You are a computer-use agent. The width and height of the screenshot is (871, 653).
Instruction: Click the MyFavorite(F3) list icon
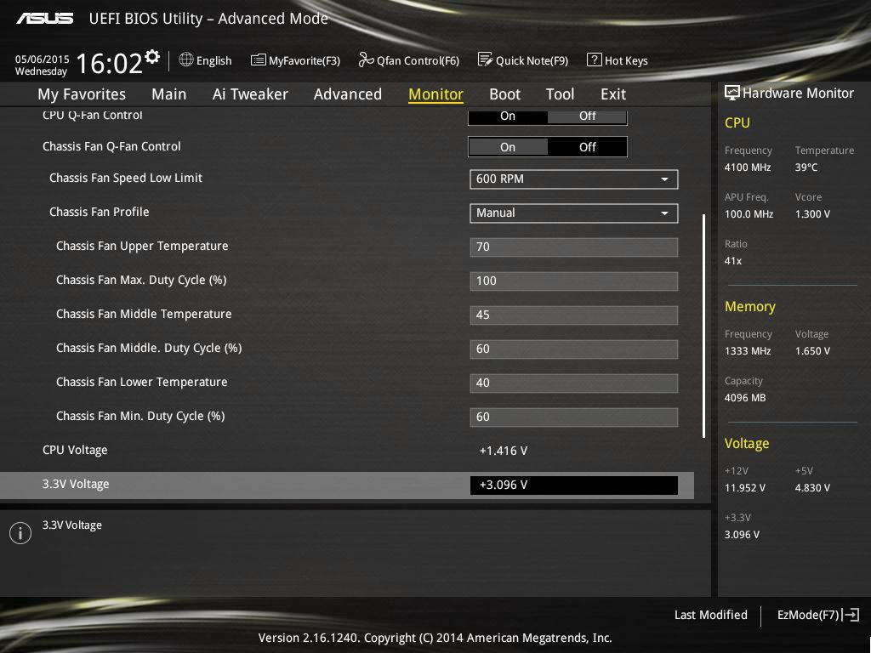(x=259, y=60)
